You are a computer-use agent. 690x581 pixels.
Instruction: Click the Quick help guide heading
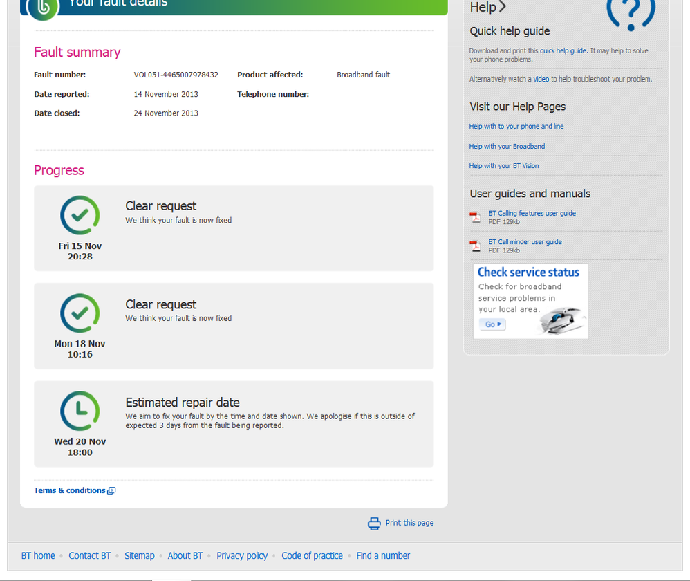(x=510, y=31)
